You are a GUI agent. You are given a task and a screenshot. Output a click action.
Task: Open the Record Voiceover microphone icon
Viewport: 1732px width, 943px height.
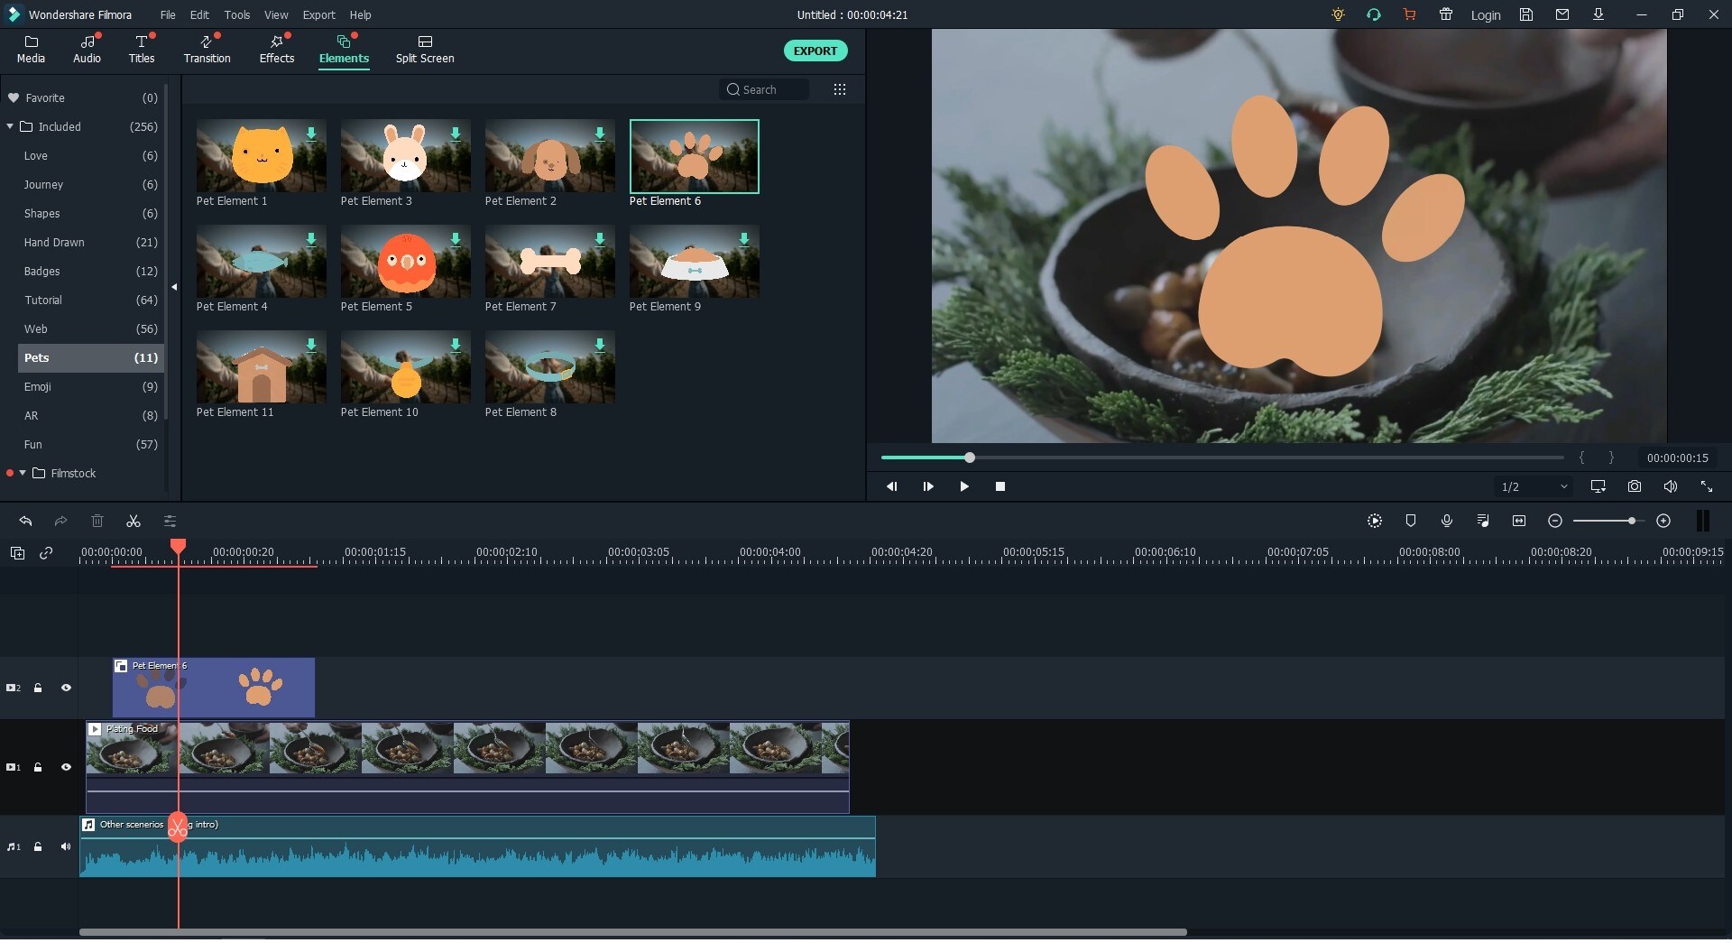coord(1447,521)
